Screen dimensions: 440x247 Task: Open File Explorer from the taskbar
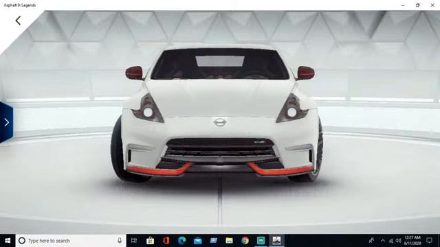(x=229, y=241)
